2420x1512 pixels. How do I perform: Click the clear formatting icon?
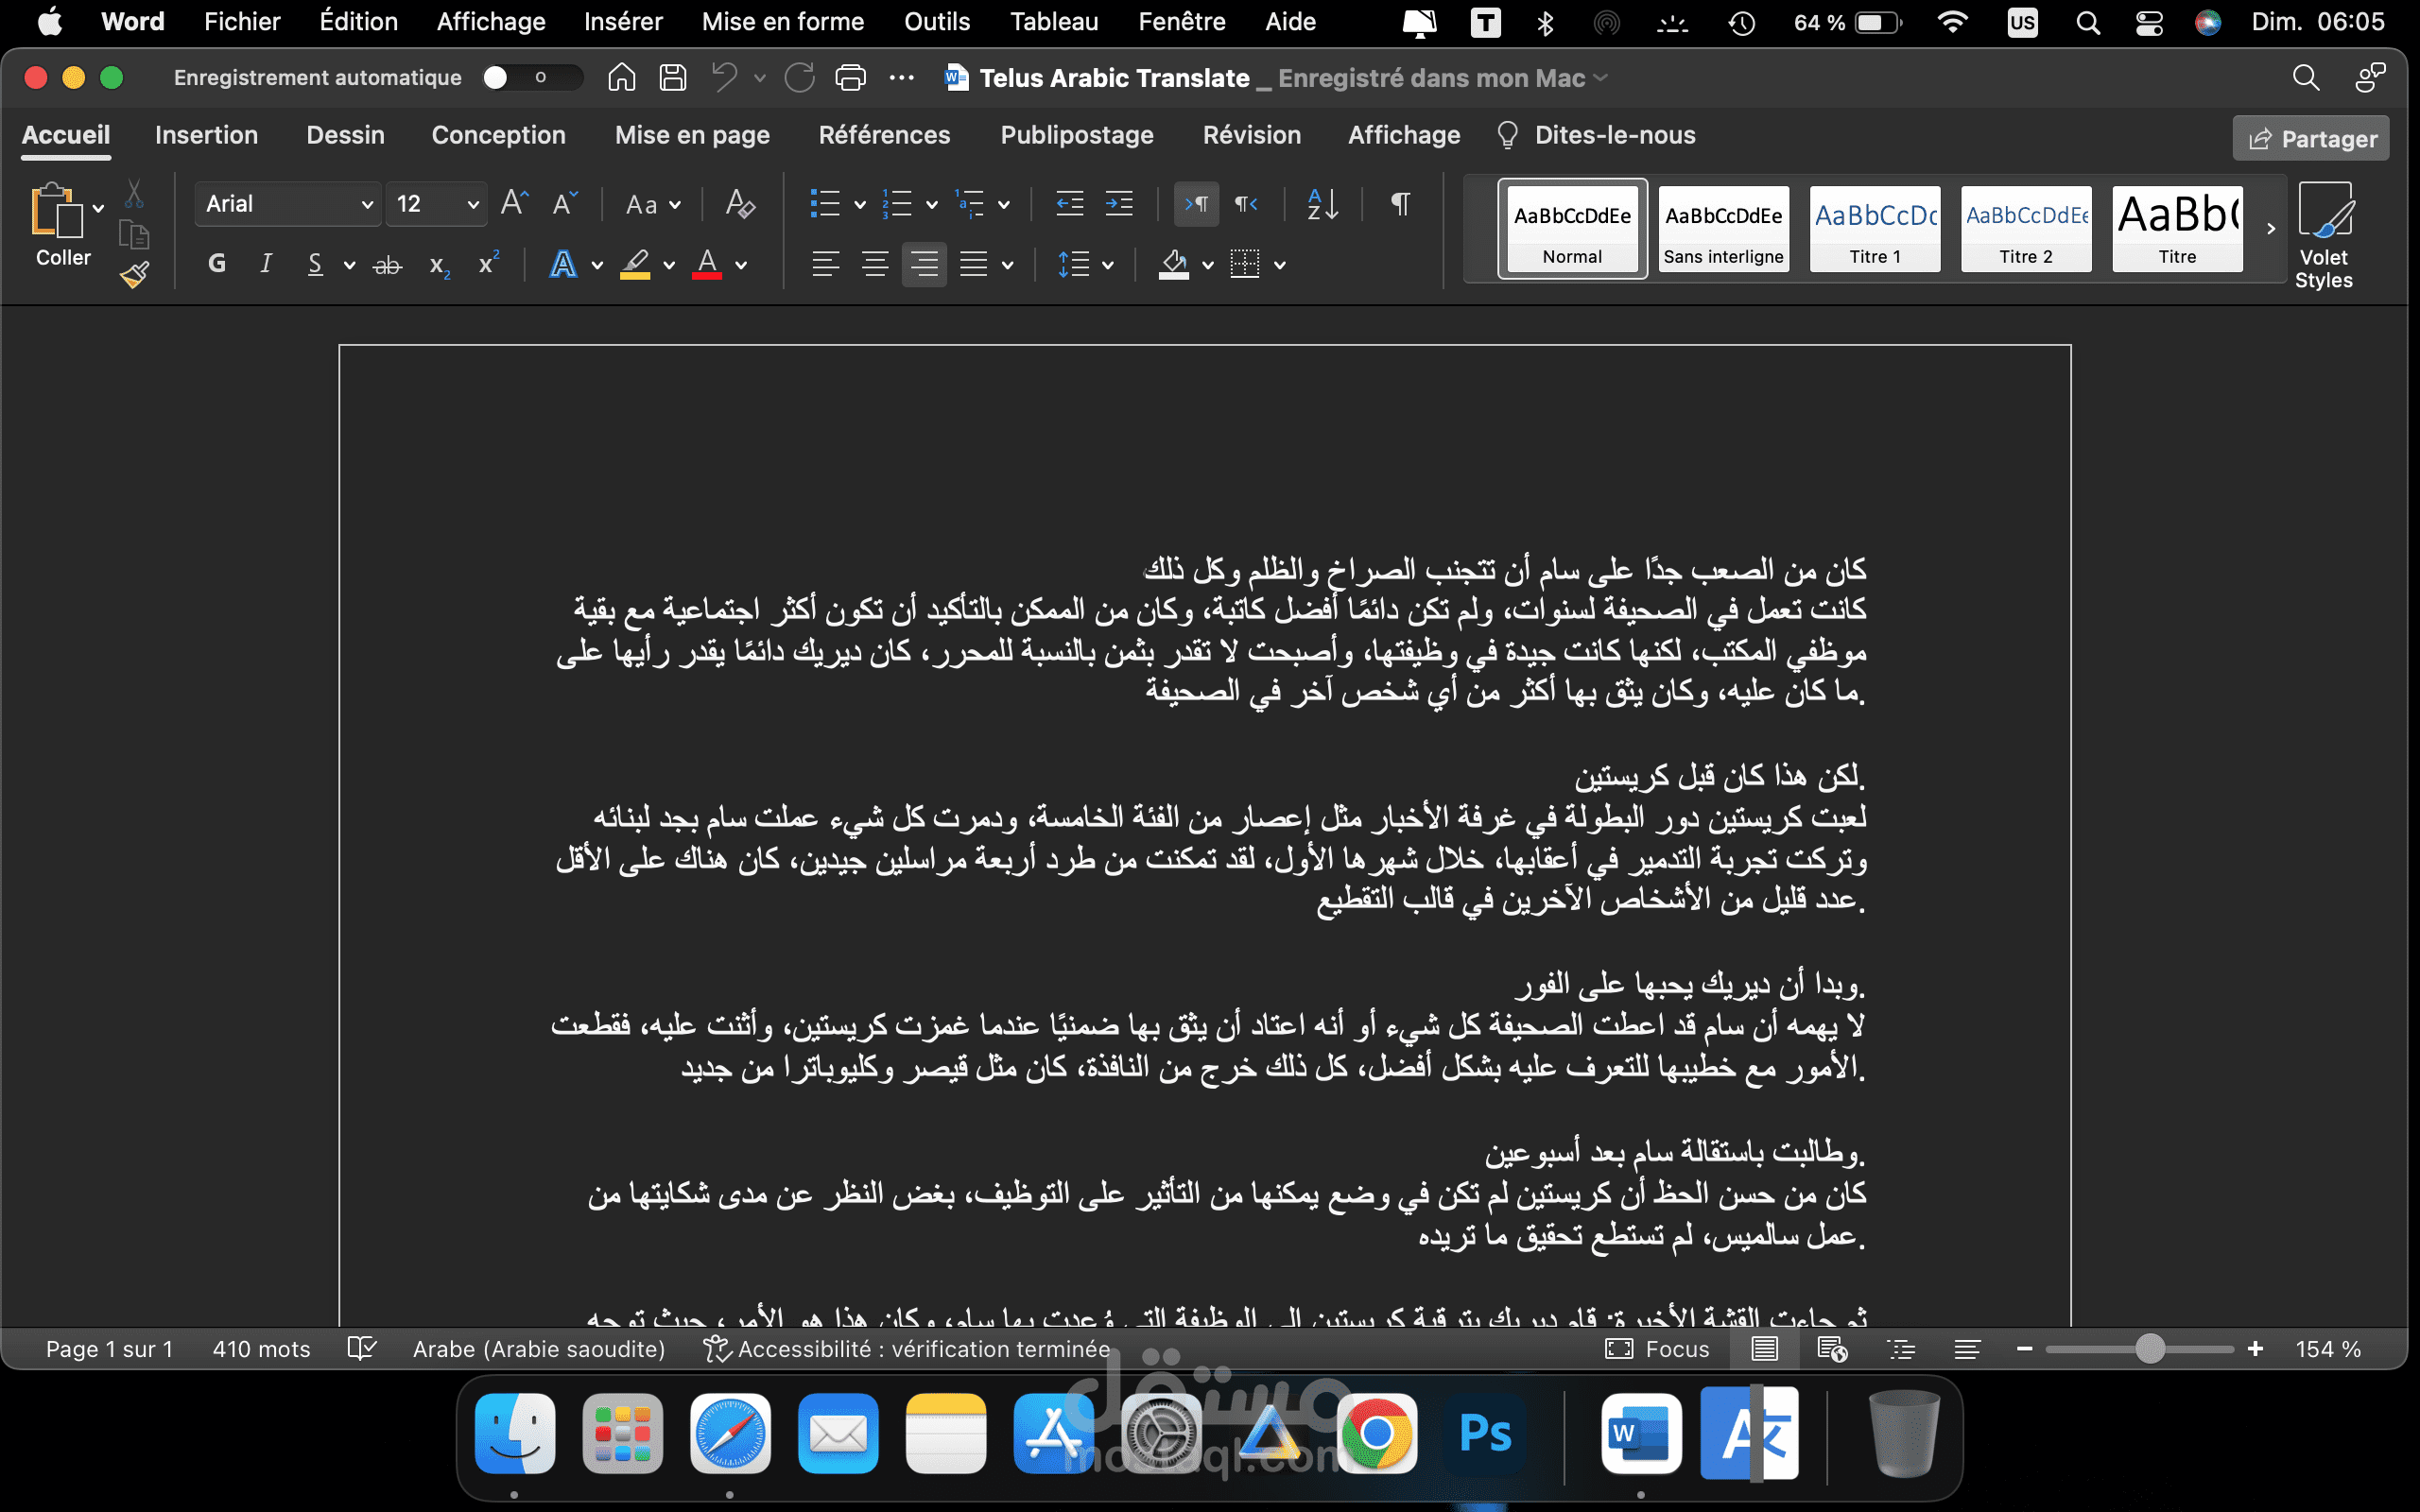pyautogui.click(x=740, y=204)
